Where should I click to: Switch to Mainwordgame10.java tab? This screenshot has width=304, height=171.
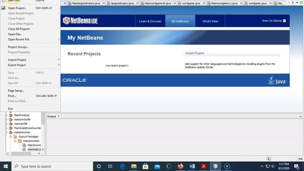click(x=158, y=3)
